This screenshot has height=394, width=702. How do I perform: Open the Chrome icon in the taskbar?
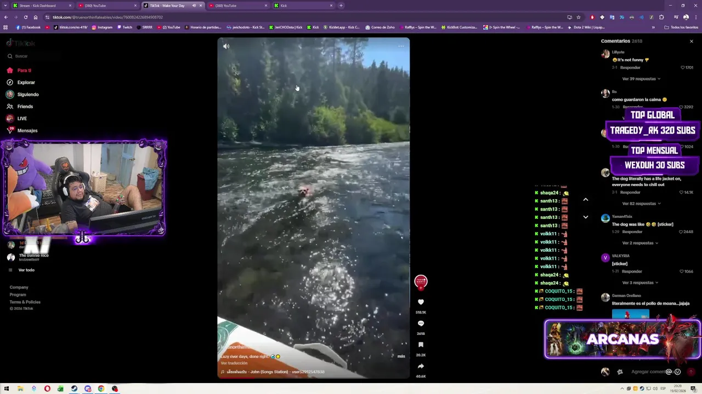(x=101, y=389)
